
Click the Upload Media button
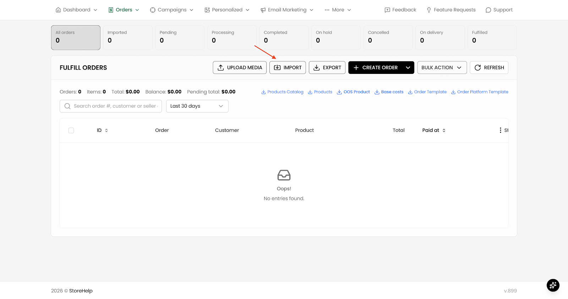[240, 67]
